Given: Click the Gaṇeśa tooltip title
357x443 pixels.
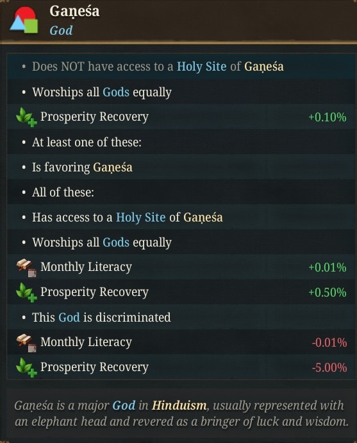Looking at the screenshot, I should (74, 12).
